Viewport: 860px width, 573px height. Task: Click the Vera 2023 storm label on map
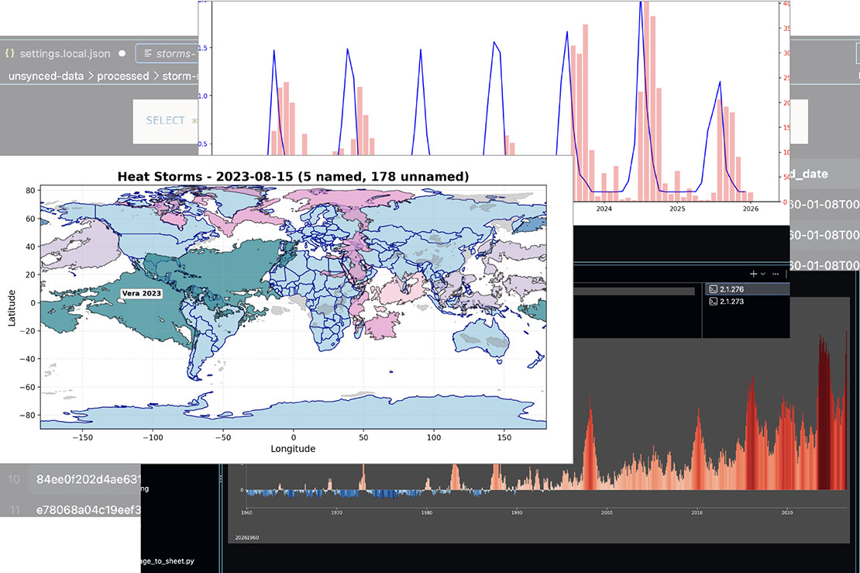pos(142,293)
